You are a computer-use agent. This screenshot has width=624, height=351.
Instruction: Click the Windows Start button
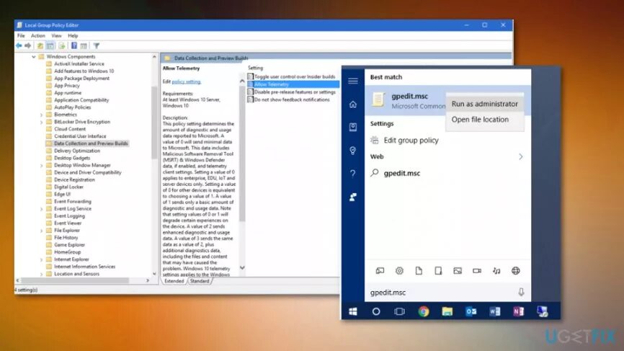(x=353, y=311)
